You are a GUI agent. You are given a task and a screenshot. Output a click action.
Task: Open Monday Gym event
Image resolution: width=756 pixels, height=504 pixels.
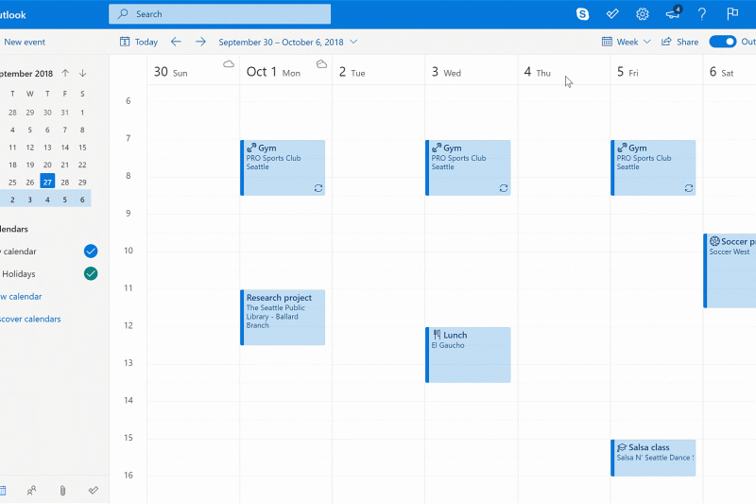point(283,167)
